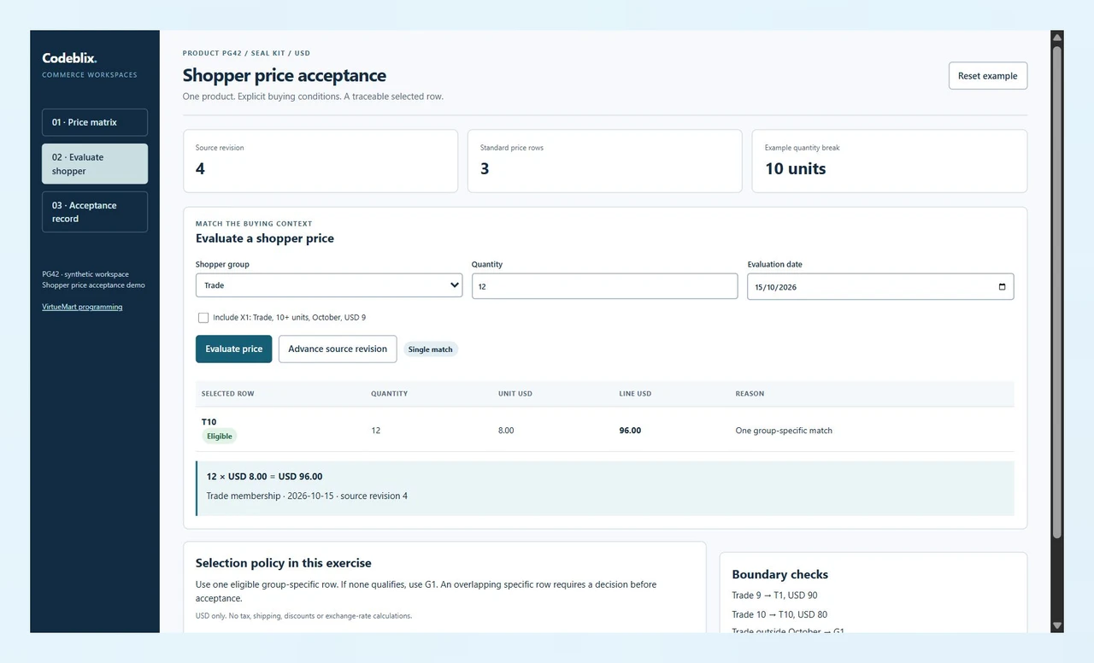Click the Evaluate price button
Viewport: 1094px width, 663px height.
pos(234,349)
